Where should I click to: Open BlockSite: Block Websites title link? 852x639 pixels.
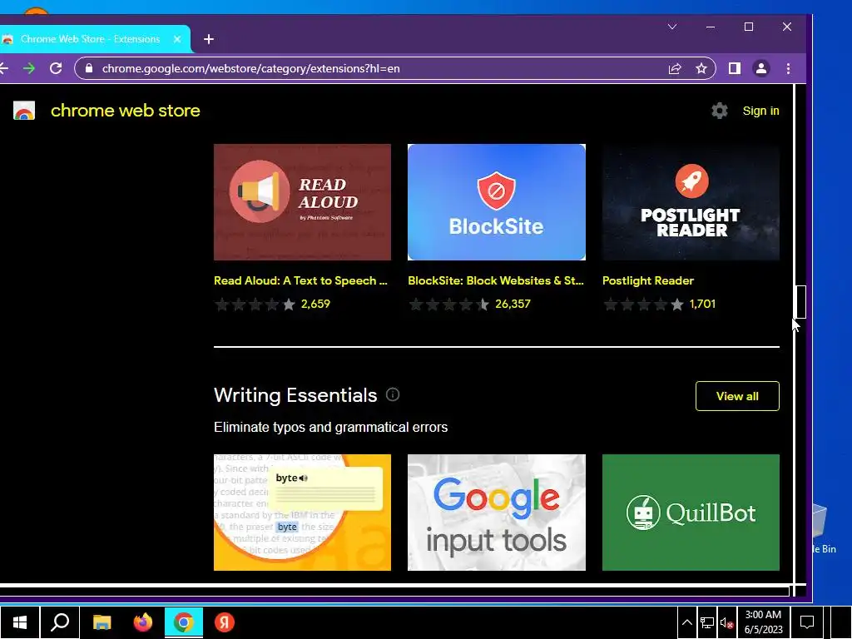[496, 281]
